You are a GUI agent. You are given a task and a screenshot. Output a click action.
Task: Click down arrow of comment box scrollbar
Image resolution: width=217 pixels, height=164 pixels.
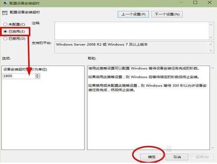(x=211, y=37)
